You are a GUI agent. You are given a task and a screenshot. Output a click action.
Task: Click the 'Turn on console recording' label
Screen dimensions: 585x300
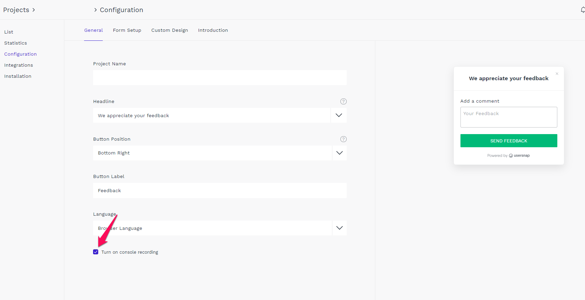(x=130, y=252)
